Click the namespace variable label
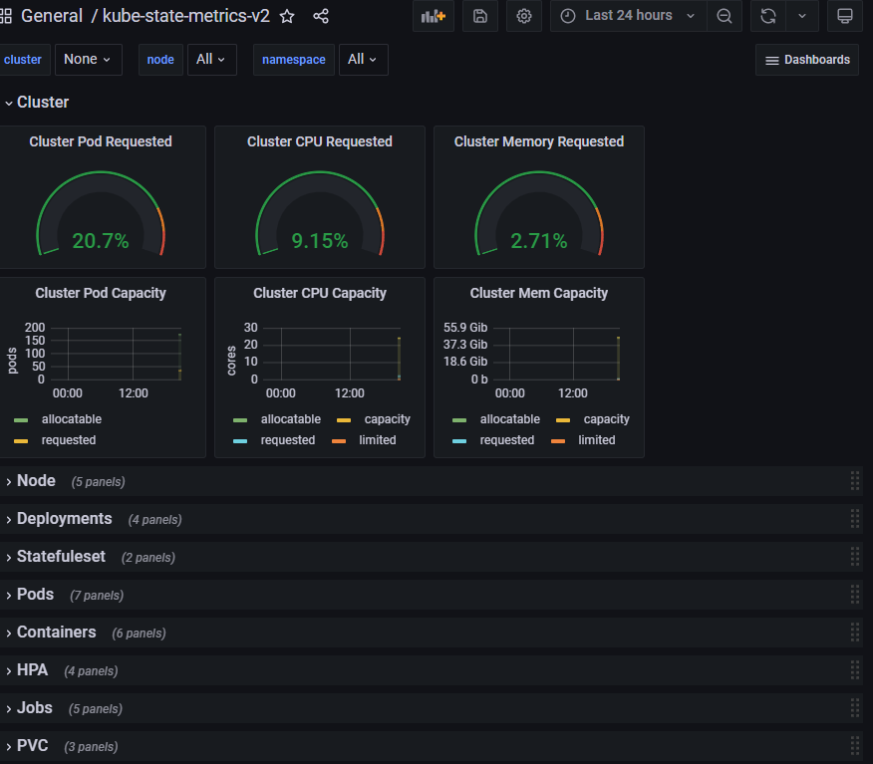This screenshot has width=873, height=764. pyautogui.click(x=294, y=60)
